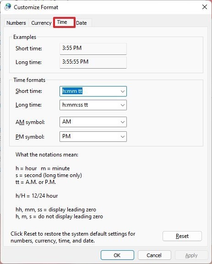Open the AM symbol dropdown arrow
The image size is (212, 264).
[x=123, y=122]
